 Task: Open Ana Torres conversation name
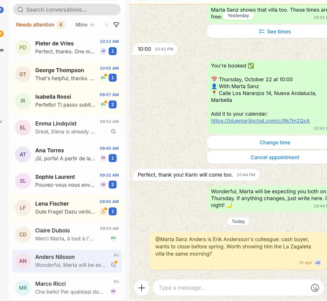[50, 150]
